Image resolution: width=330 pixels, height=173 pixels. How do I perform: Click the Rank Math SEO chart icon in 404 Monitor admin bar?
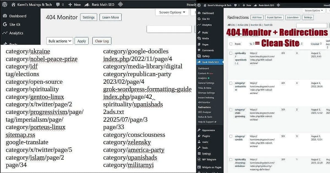[x=87, y=5]
